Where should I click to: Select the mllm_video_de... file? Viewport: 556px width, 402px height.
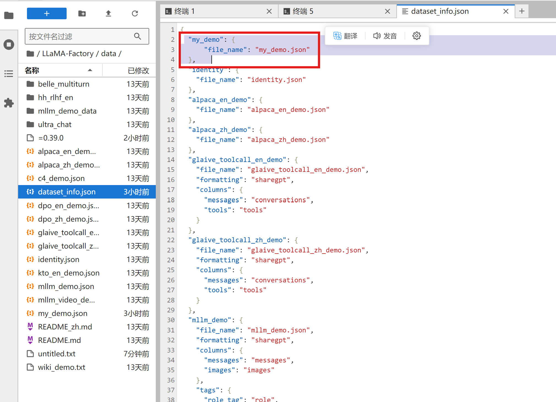pyautogui.click(x=87, y=300)
